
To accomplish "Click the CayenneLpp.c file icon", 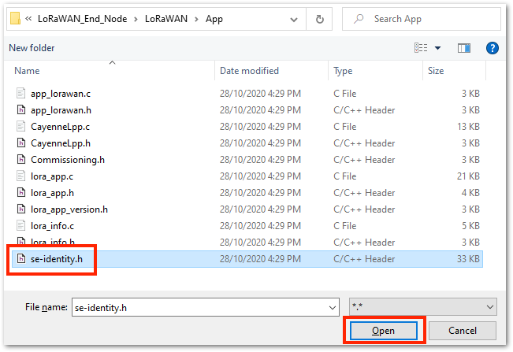I will point(21,127).
